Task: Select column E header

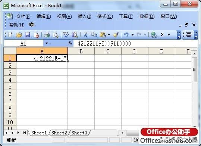Action: 161,51
